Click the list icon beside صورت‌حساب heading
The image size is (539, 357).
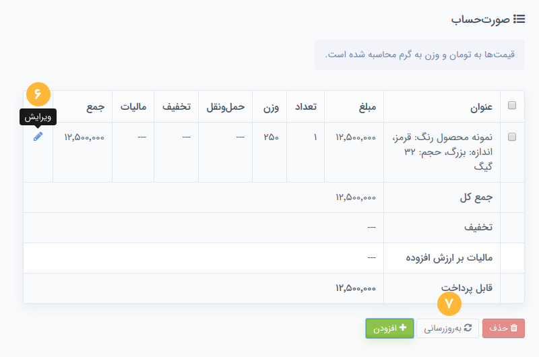click(519, 20)
